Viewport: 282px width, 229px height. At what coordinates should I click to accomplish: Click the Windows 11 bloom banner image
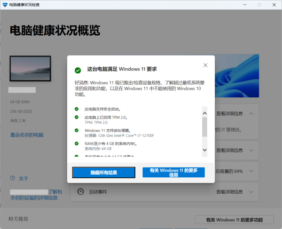(237, 76)
